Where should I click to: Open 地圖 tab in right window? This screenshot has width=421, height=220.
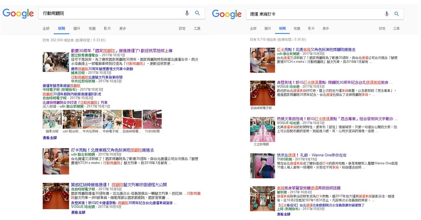[297, 29]
